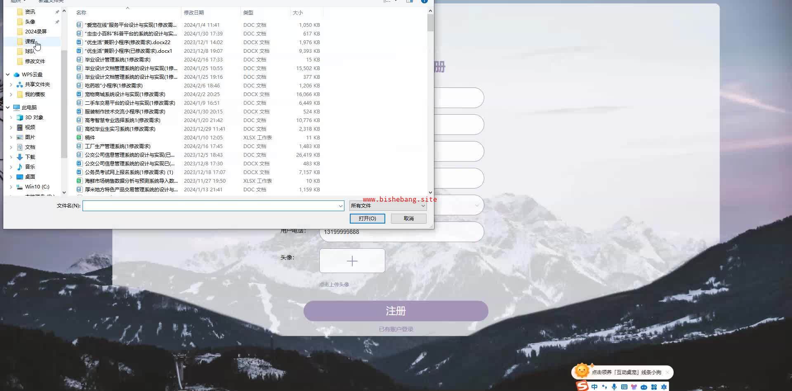Image resolution: width=792 pixels, height=391 pixels.
Task: Click the 已有账户登录 link
Action: tap(396, 329)
